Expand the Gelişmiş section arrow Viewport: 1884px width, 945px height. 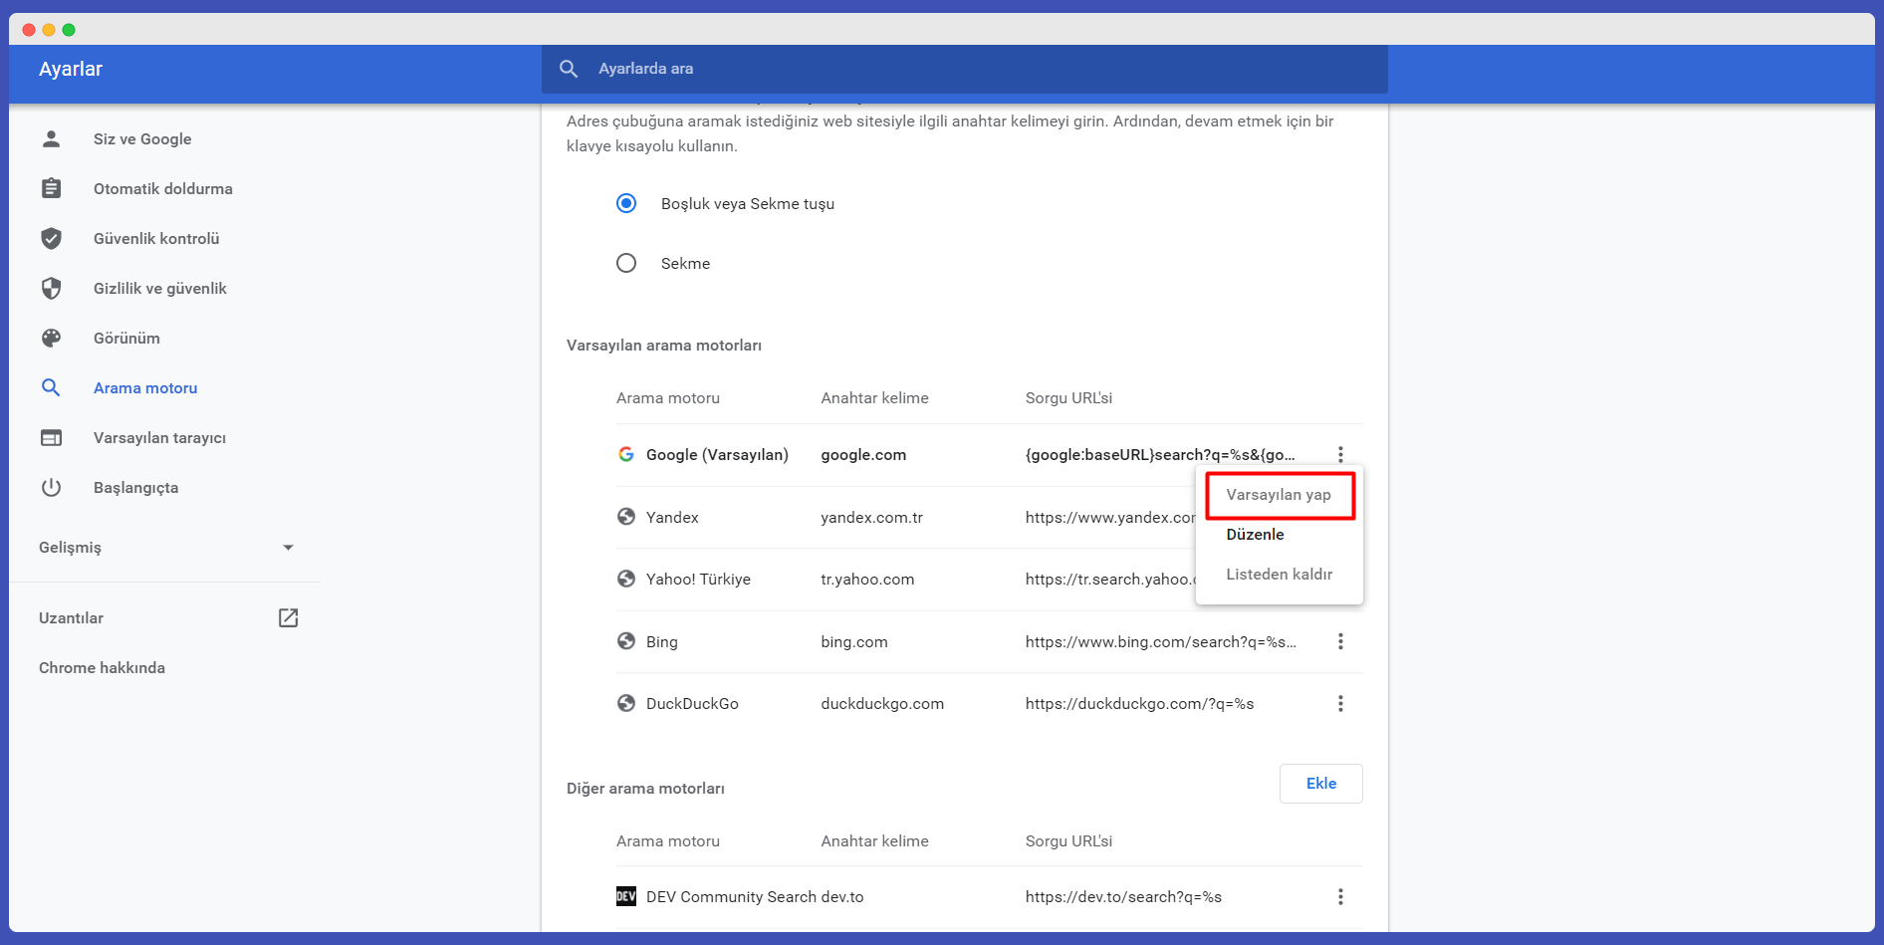point(288,548)
